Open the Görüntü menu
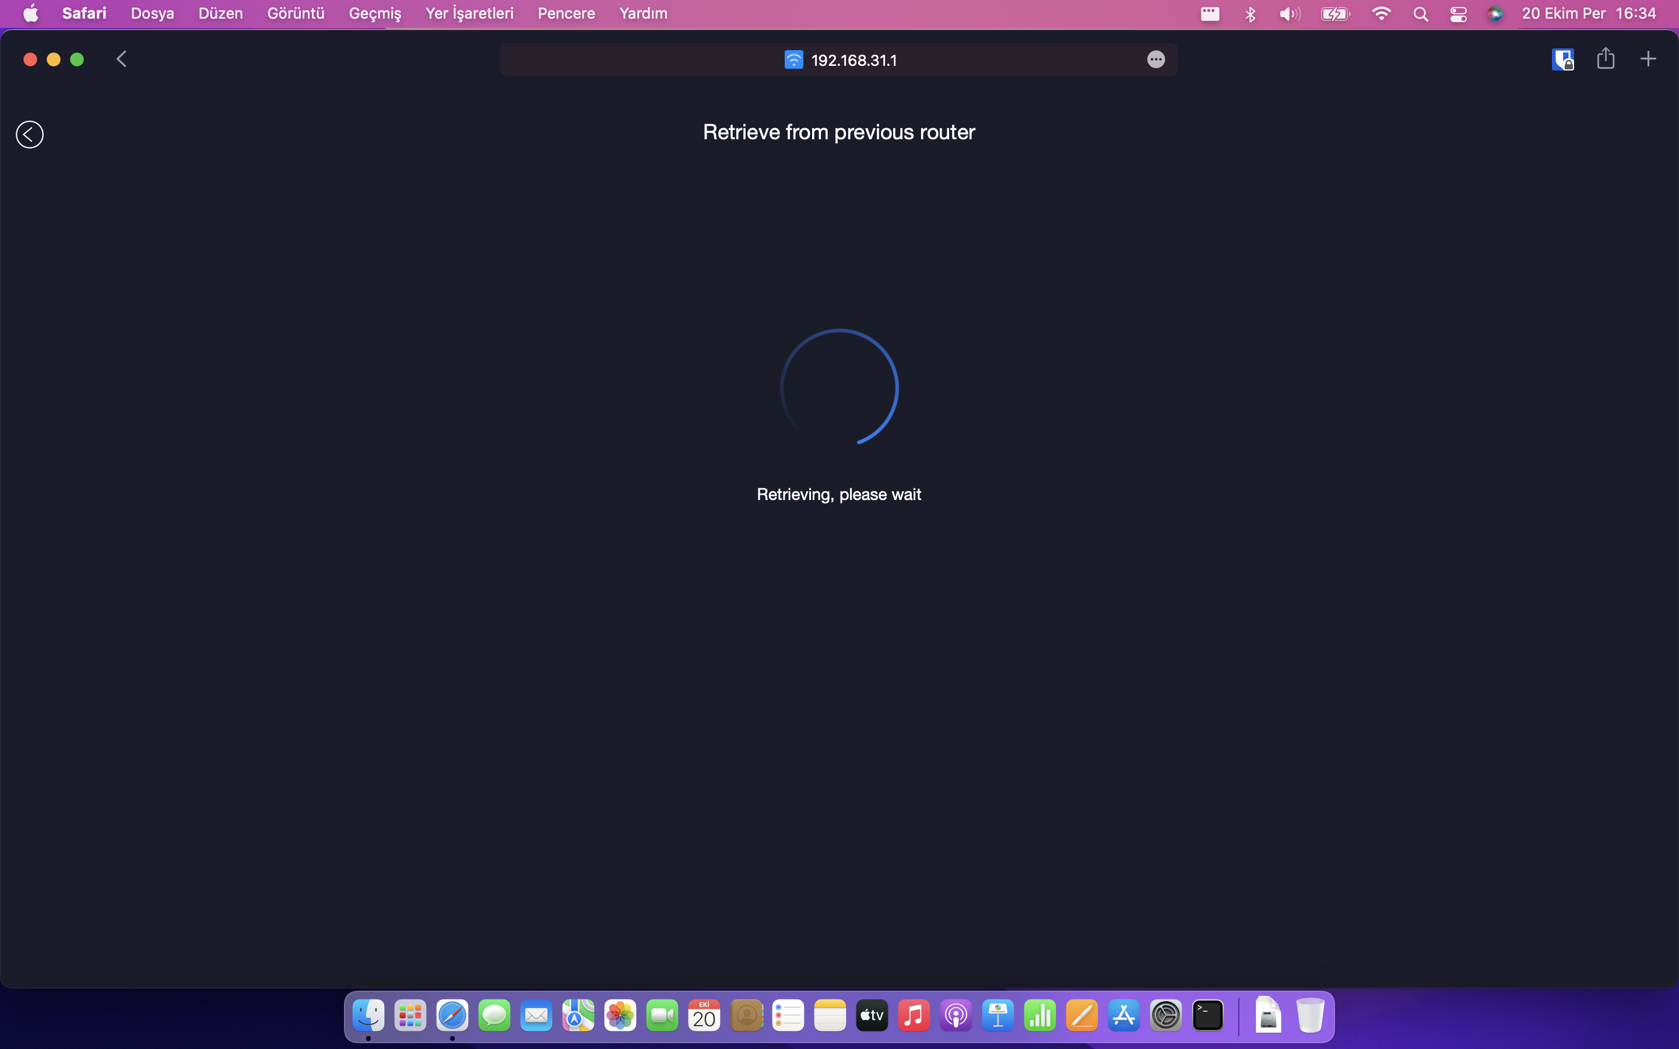 coord(296,13)
